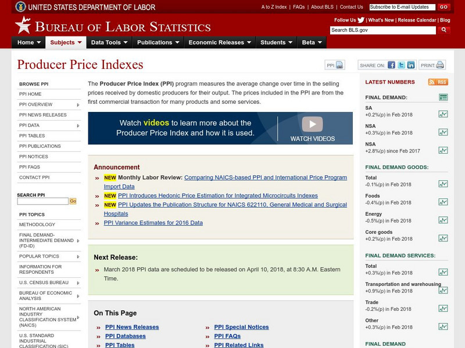Open the Release Calendar link
This screenshot has height=348, width=465.
point(417,20)
